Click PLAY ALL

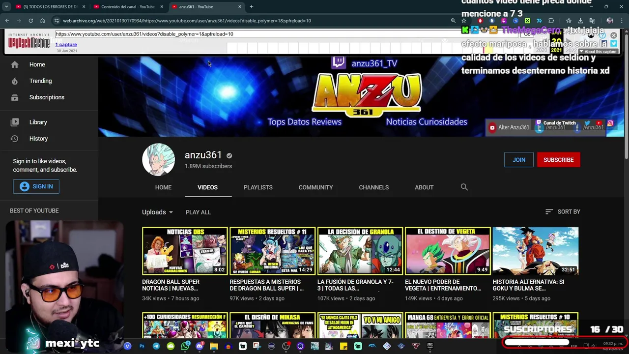198,212
